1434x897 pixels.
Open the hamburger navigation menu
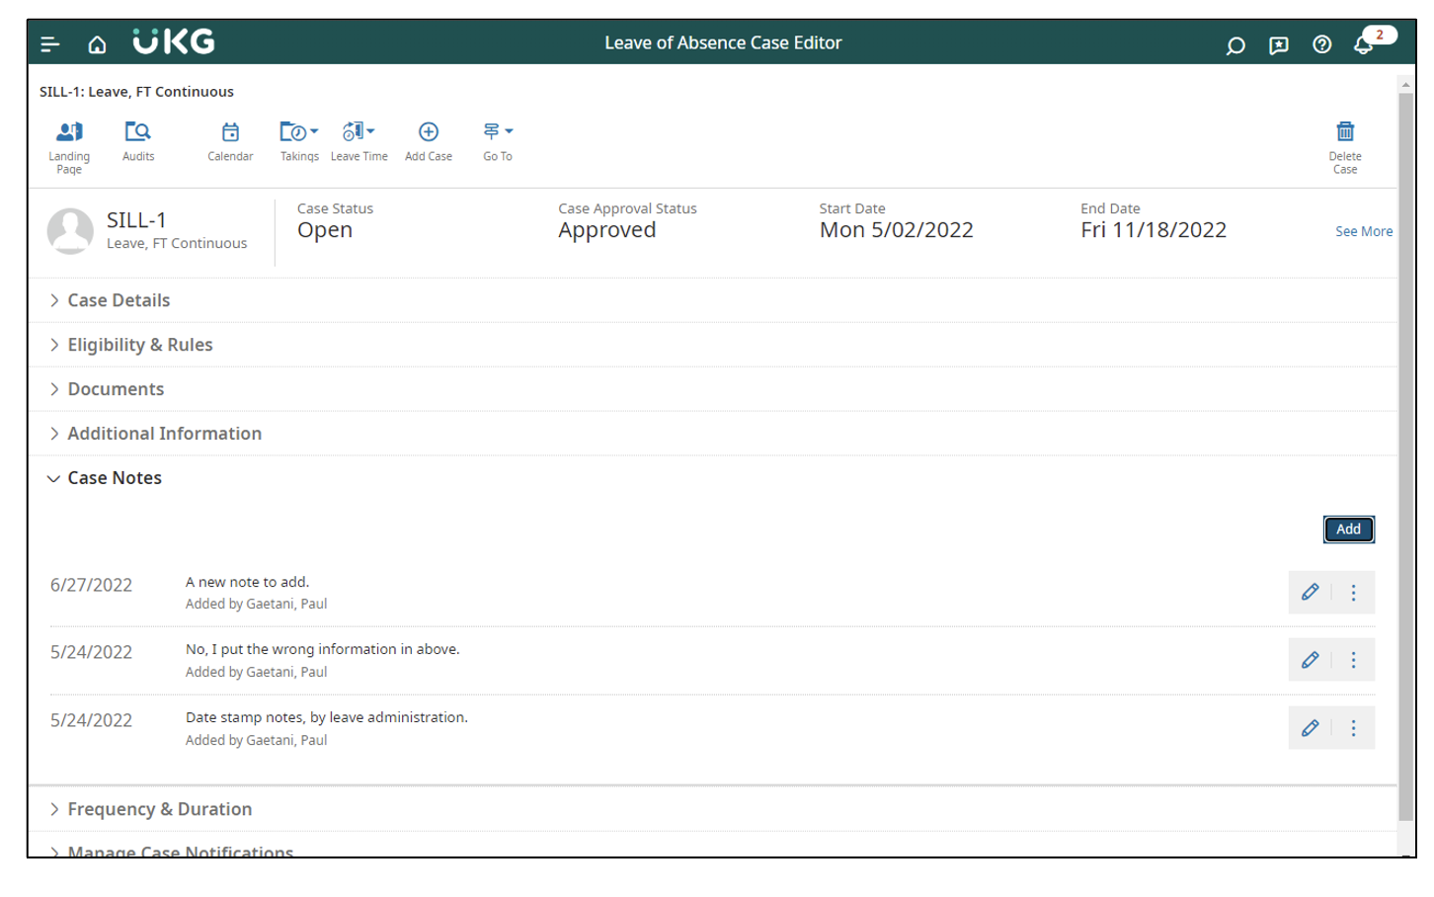[49, 44]
